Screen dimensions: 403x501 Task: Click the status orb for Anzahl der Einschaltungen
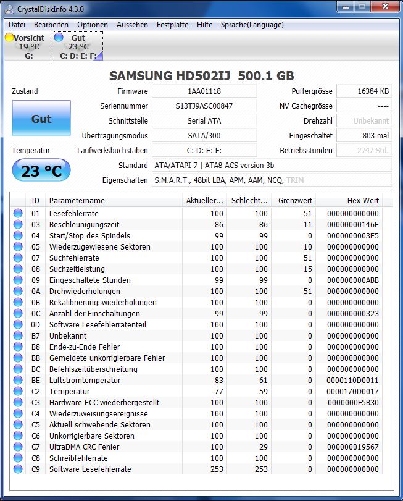pos(18,313)
